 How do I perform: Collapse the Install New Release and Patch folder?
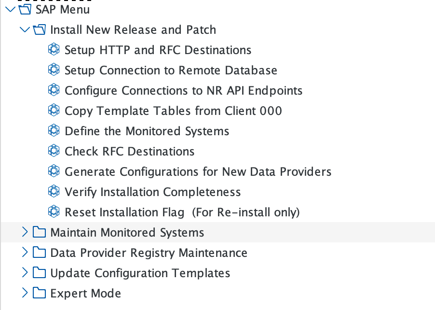pyautogui.click(x=25, y=29)
